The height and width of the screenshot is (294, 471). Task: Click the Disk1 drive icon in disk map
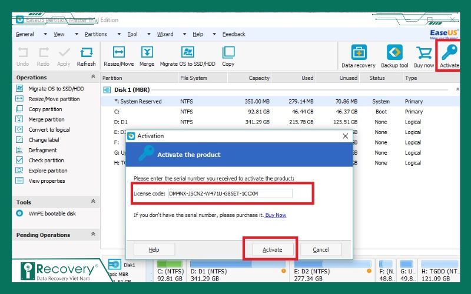[114, 265]
